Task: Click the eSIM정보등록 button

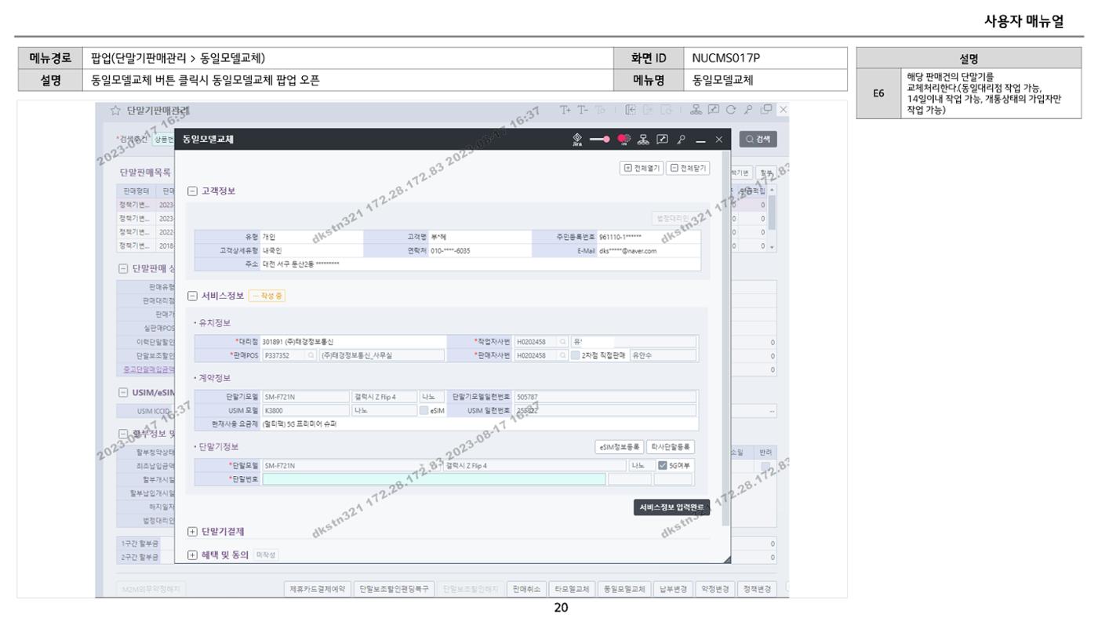Action: pos(619,447)
